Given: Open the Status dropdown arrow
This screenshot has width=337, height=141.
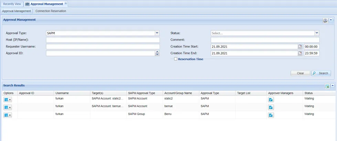Looking at the screenshot, I should tap(317, 33).
